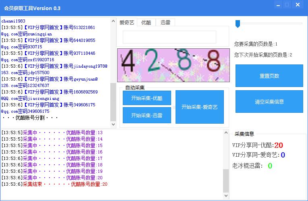
Task: Click the VIP分享网-爱奇艺 count 0
Action: (283, 155)
